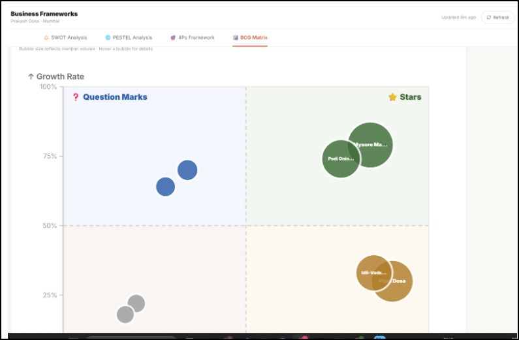The height and width of the screenshot is (340, 519).
Task: Click the blue bubble near 75% growth
Action: [x=187, y=170]
